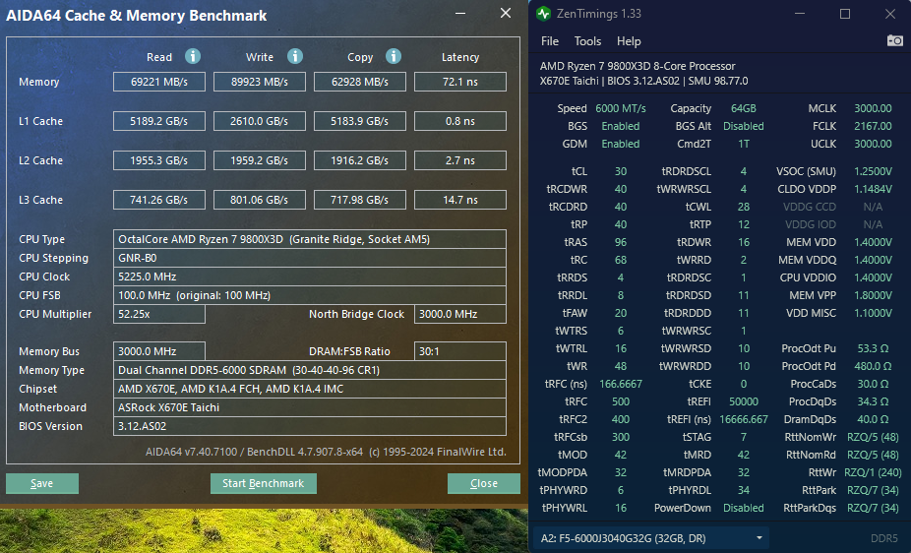Viewport: 911px width, 553px height.
Task: Open the Help menu in ZenTimings
Action: pyautogui.click(x=629, y=41)
